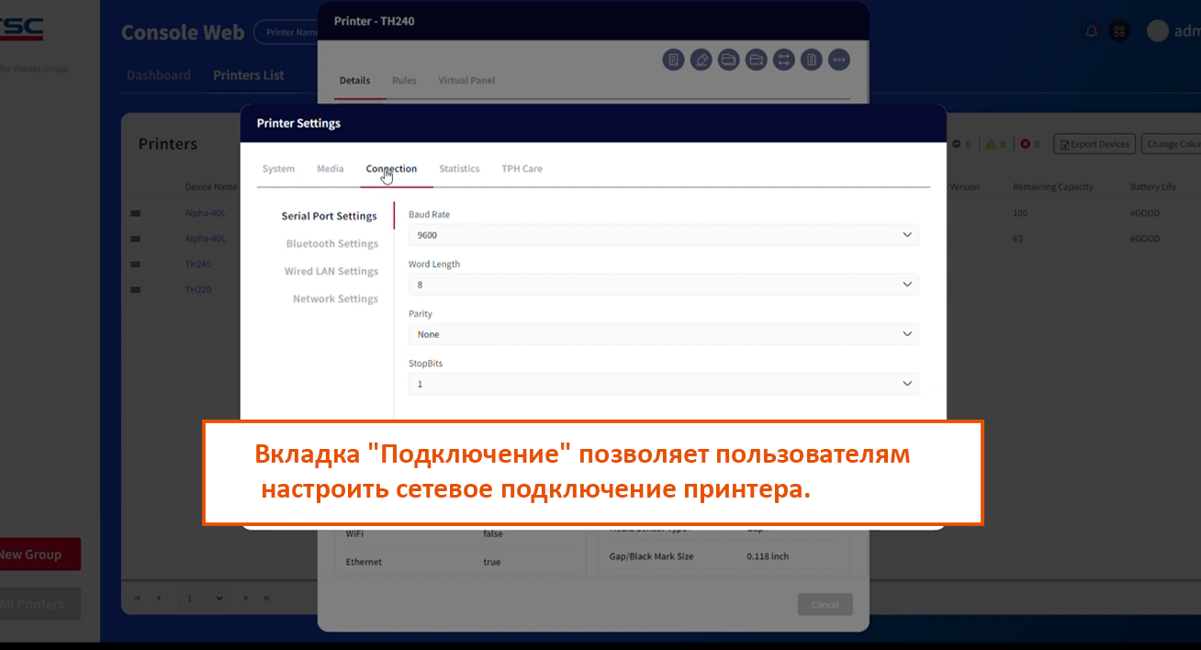
Task: Click the pencil edit icon in printer toolbar
Action: pyautogui.click(x=702, y=60)
